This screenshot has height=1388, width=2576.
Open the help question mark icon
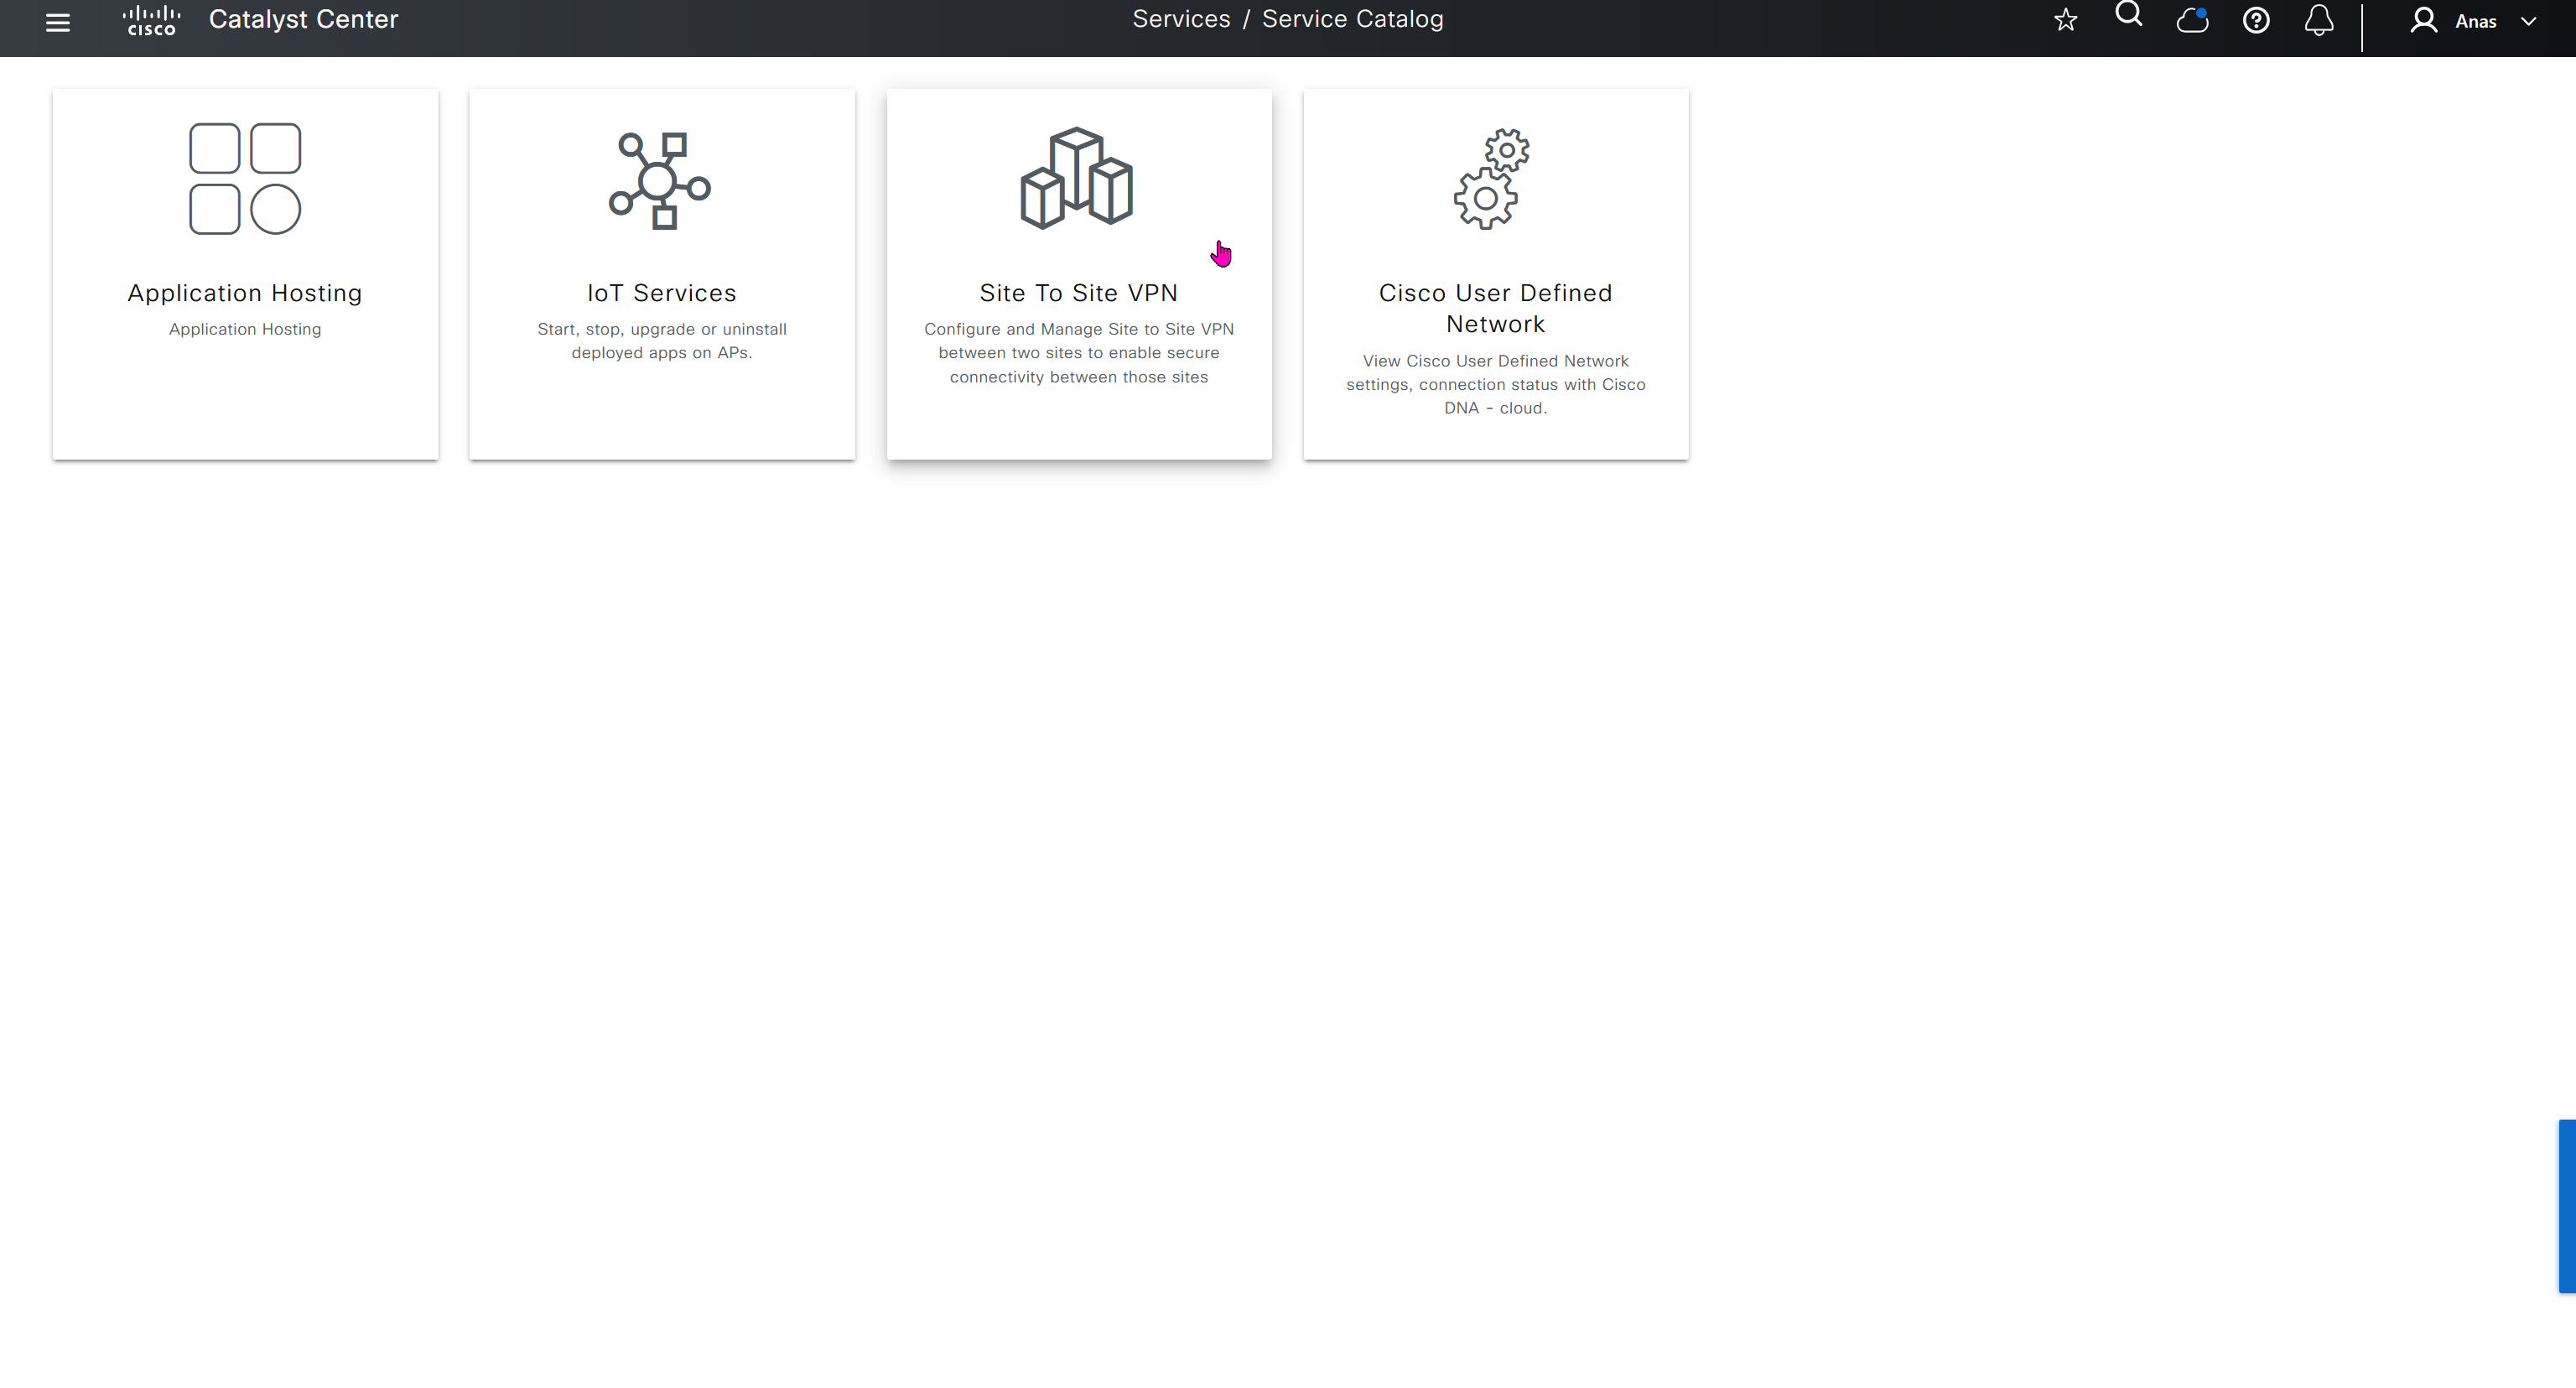(2255, 20)
